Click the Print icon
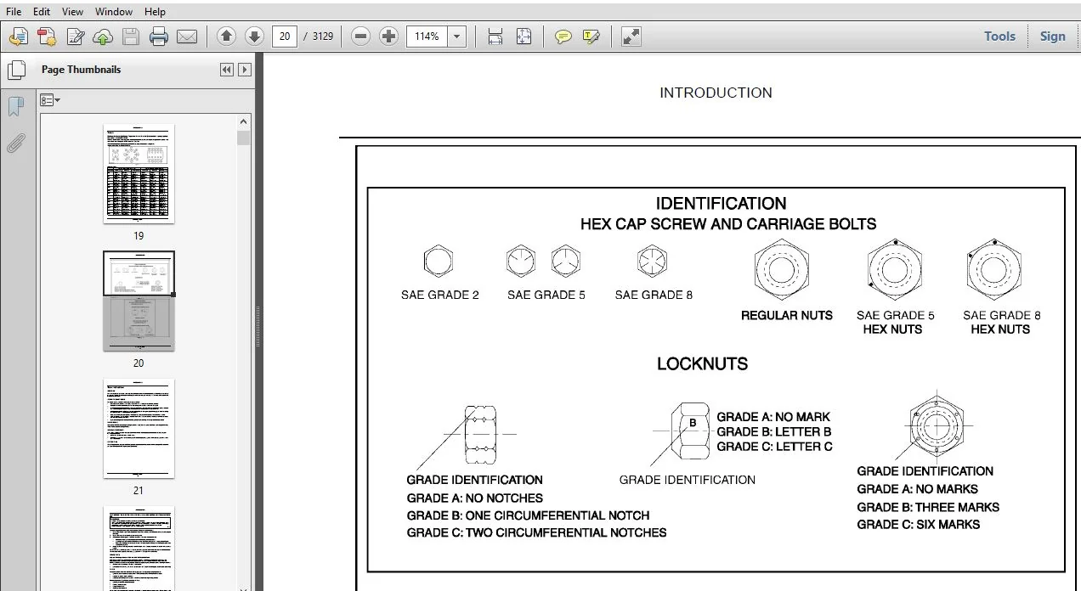1081x591 pixels. click(159, 37)
